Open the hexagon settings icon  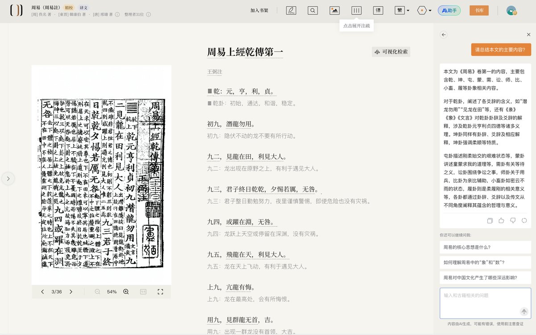coord(422,10)
